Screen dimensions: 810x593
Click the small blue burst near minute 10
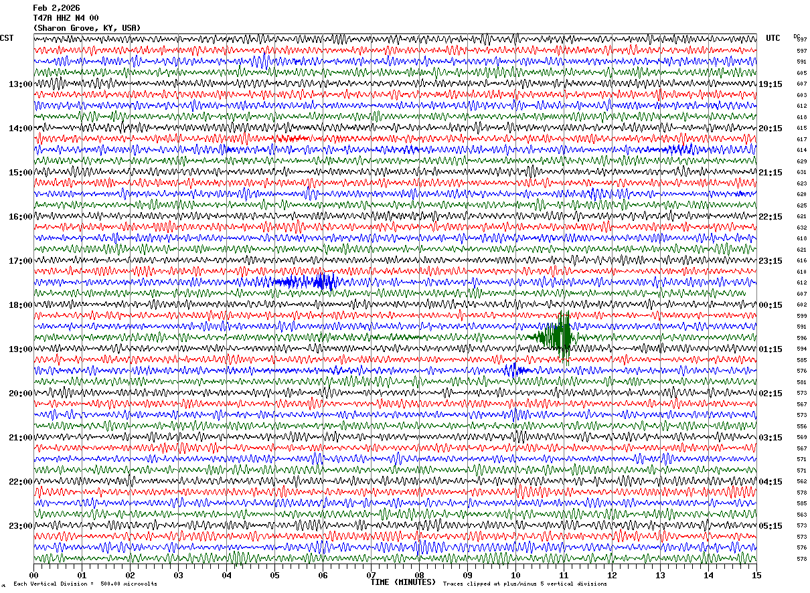click(516, 369)
